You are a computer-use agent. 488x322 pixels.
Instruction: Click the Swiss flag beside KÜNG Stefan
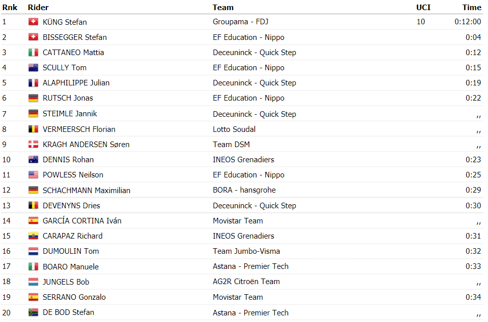point(33,22)
